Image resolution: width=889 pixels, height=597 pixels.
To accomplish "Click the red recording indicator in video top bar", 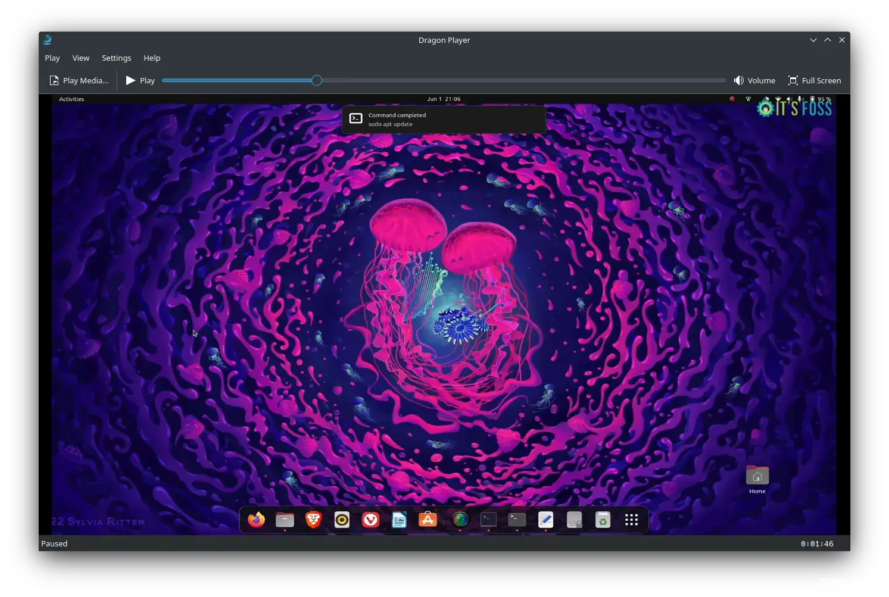I will coord(732,99).
